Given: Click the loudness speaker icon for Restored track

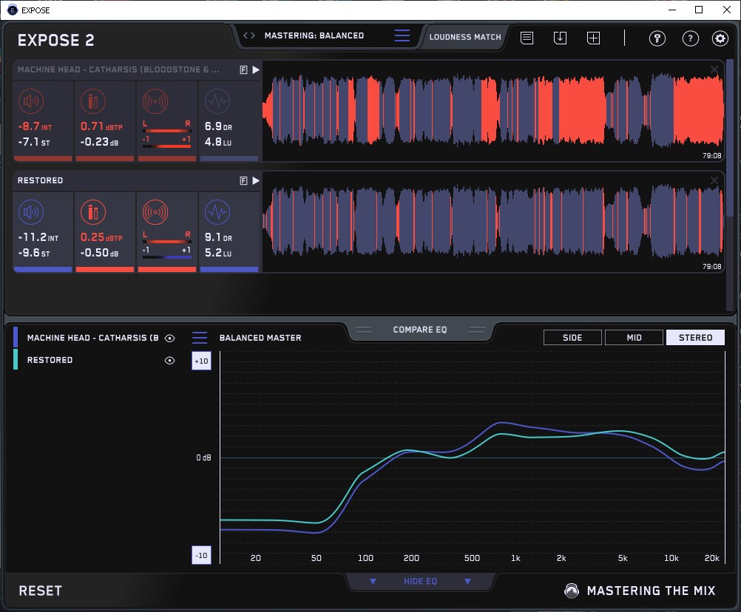Looking at the screenshot, I should (x=30, y=214).
